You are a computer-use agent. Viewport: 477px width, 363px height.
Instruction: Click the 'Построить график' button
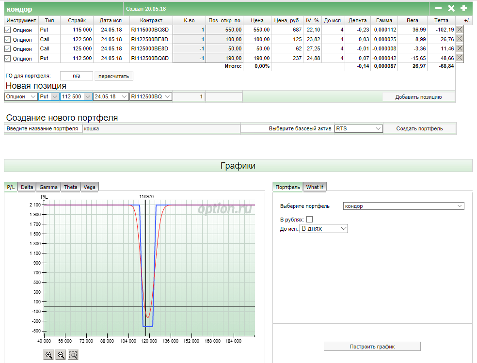point(372,347)
